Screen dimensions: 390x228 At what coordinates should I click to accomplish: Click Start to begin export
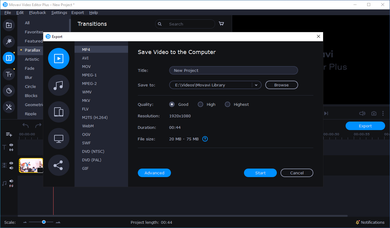pos(260,173)
